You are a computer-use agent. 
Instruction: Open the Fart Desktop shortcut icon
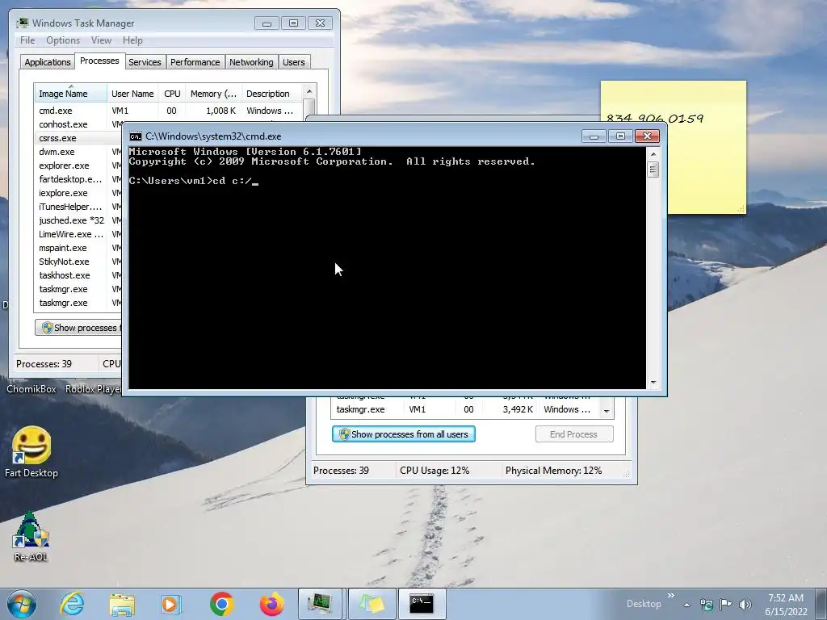(x=31, y=452)
